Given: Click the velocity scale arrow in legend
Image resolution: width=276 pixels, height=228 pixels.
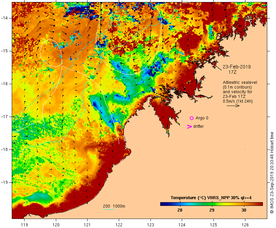Looking at the screenshot, I should click(233, 106).
